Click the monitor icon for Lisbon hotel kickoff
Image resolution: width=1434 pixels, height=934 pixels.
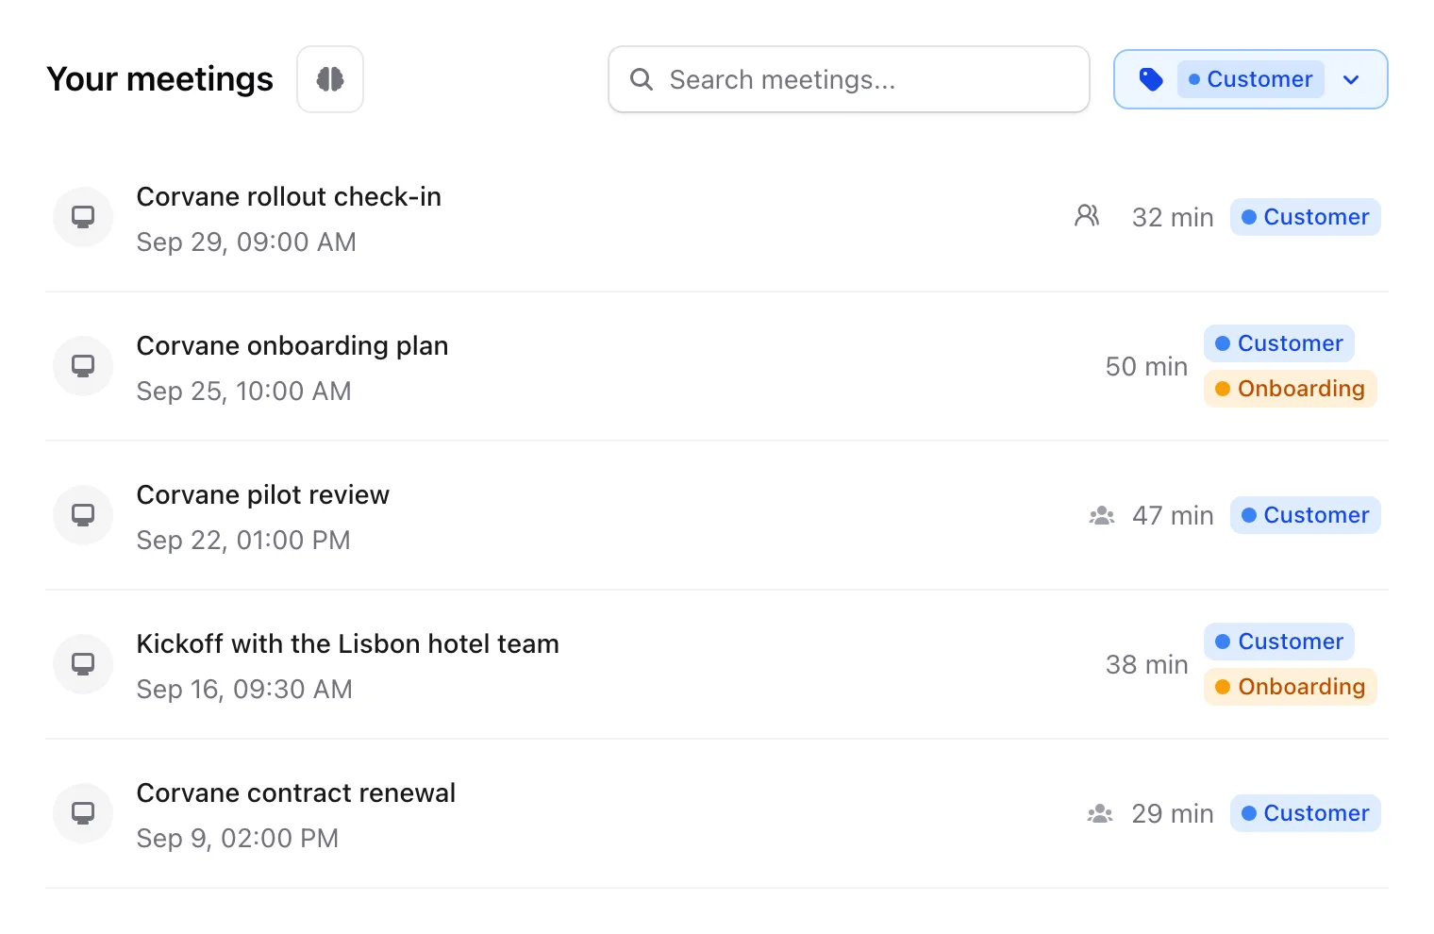[x=83, y=664]
